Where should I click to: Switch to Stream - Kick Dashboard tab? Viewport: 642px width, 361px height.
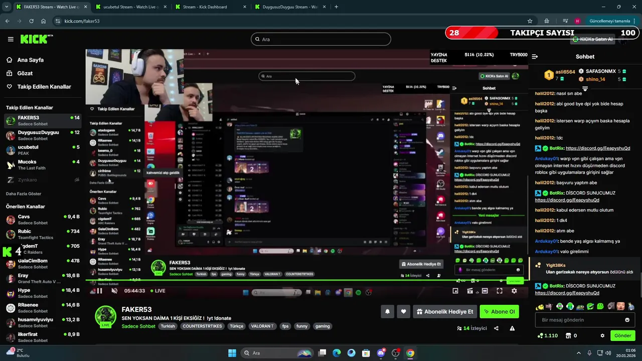(x=211, y=7)
